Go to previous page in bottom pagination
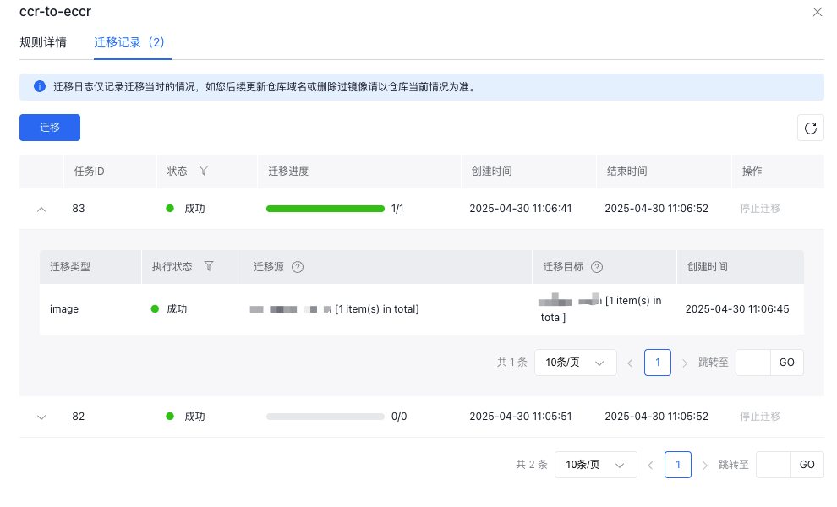Viewport: 837px width, 507px height. (651, 466)
